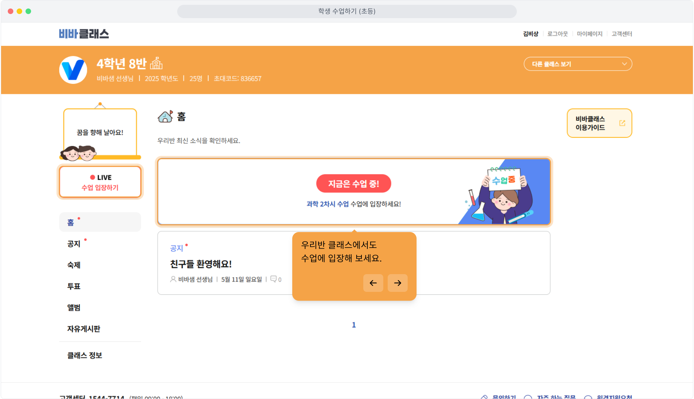Click the left arrow in tooltip
The image size is (694, 399).
tap(373, 283)
